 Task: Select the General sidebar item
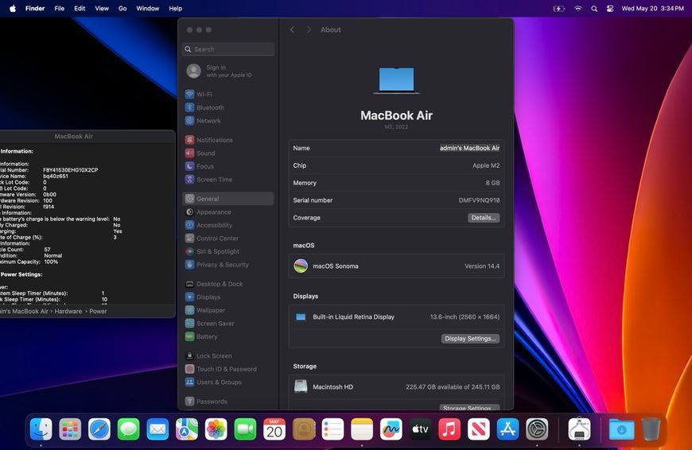pyautogui.click(x=227, y=199)
